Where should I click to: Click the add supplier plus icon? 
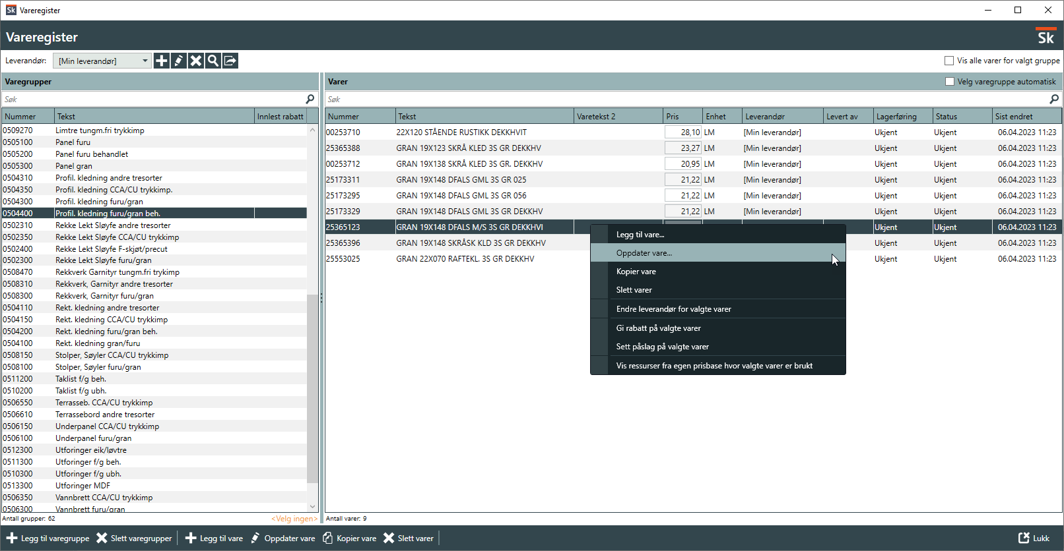tap(161, 61)
